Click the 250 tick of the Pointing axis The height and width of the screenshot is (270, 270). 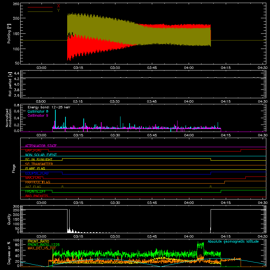16,4
